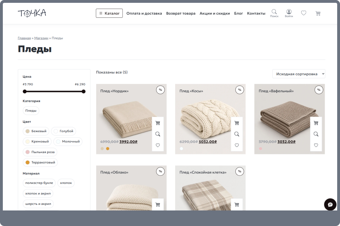
Task: Open the search icon in header
Action: point(274,13)
